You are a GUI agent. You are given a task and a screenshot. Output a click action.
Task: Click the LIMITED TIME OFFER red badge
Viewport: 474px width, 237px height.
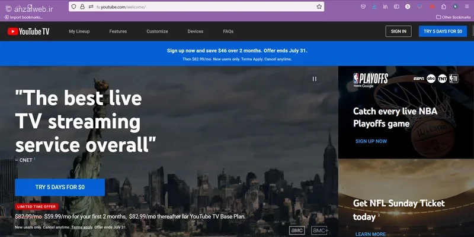click(36, 207)
